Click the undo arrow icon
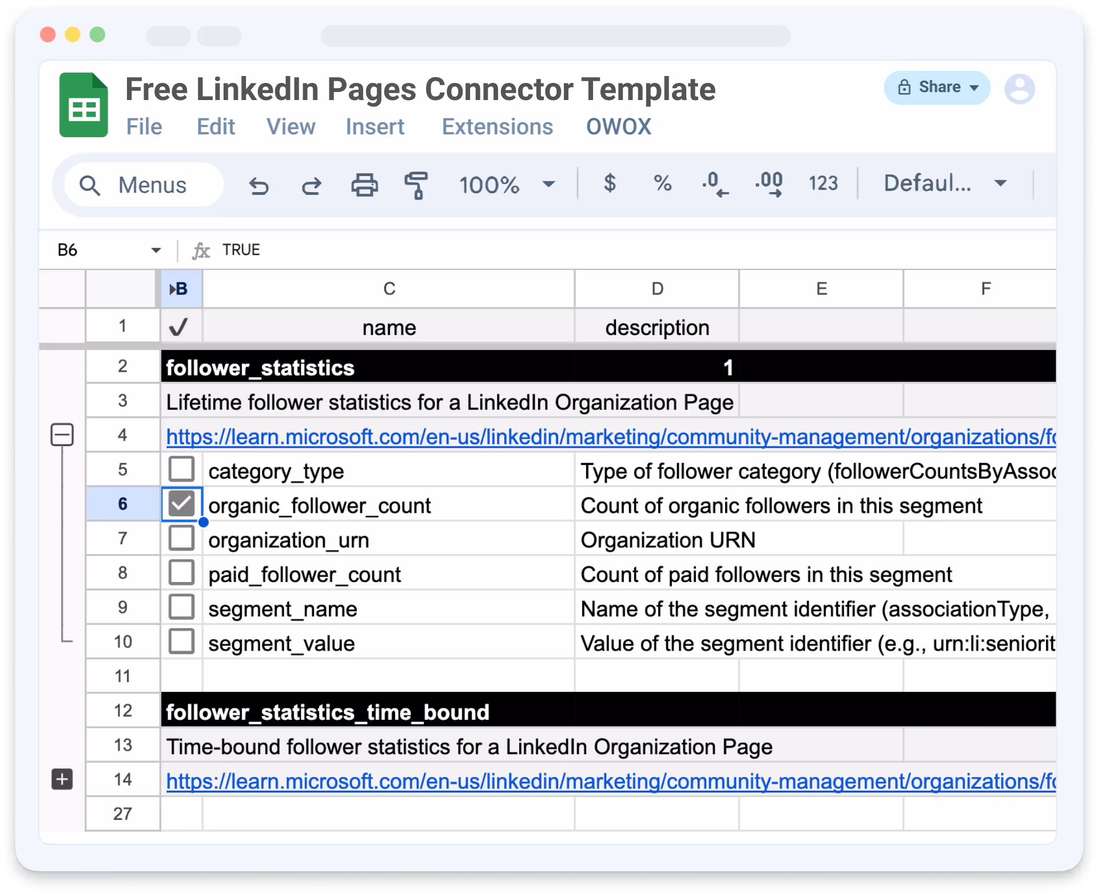Viewport: 1098px width, 893px height. pos(259,185)
